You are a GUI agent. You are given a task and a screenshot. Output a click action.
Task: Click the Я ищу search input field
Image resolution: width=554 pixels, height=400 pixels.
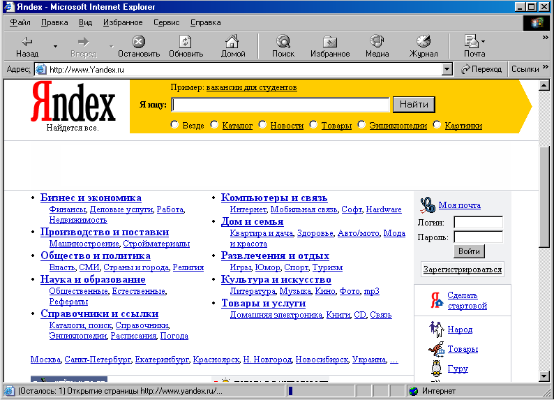[280, 105]
